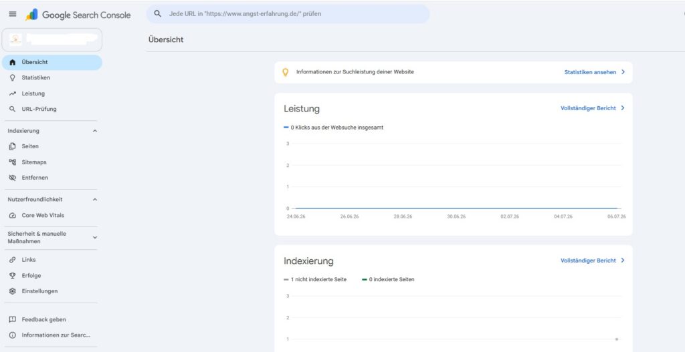The image size is (685, 352).
Task: Open Statistiken in the sidebar
Action: pyautogui.click(x=52, y=77)
